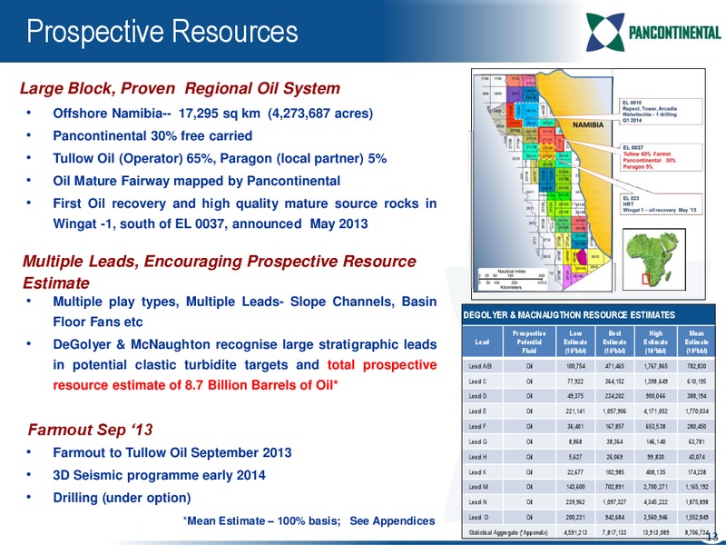The width and height of the screenshot is (726, 545).
Task: Click the 'Lead M' row label
Action: tap(478, 487)
